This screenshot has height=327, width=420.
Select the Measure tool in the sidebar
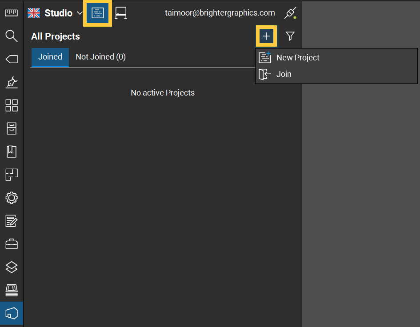tap(11, 12)
